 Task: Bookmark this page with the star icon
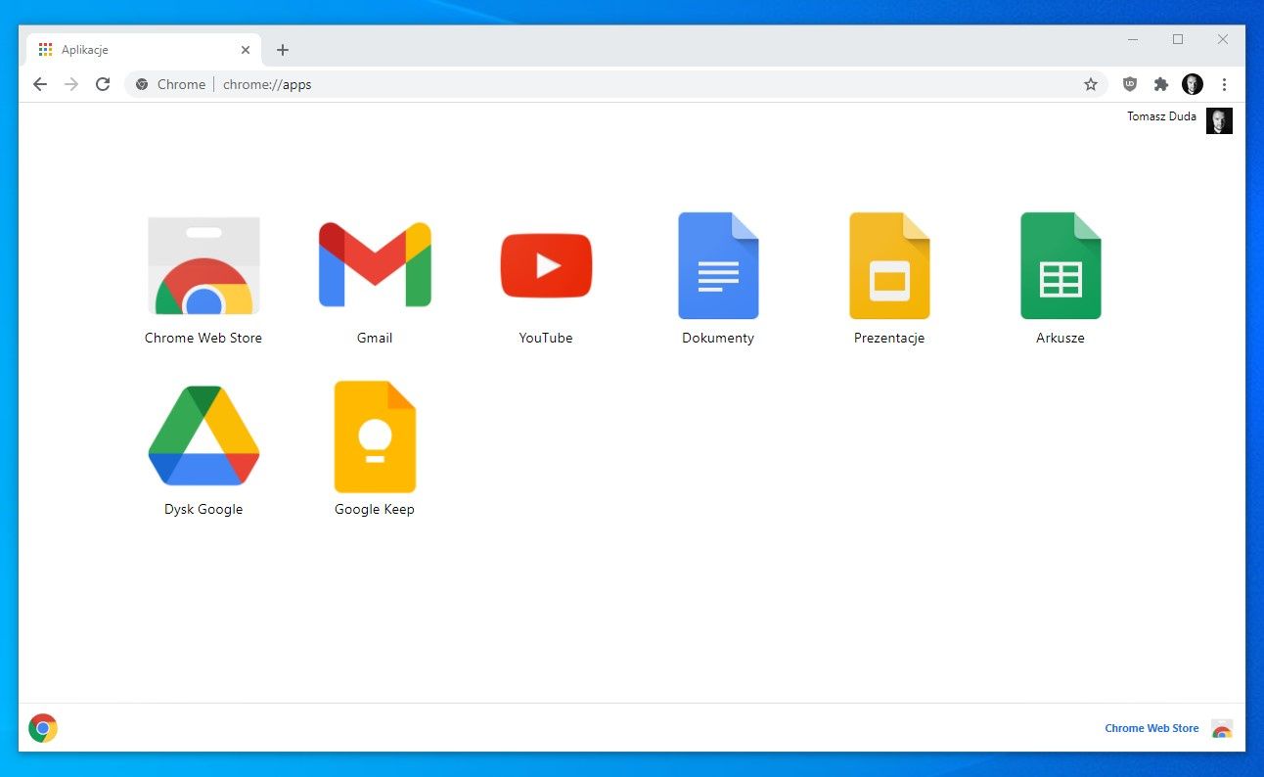1091,84
